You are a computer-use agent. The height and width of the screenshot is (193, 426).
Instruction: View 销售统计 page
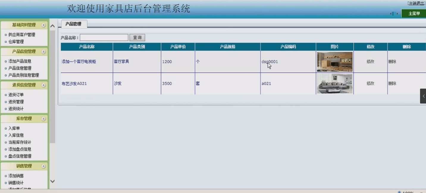point(16,183)
